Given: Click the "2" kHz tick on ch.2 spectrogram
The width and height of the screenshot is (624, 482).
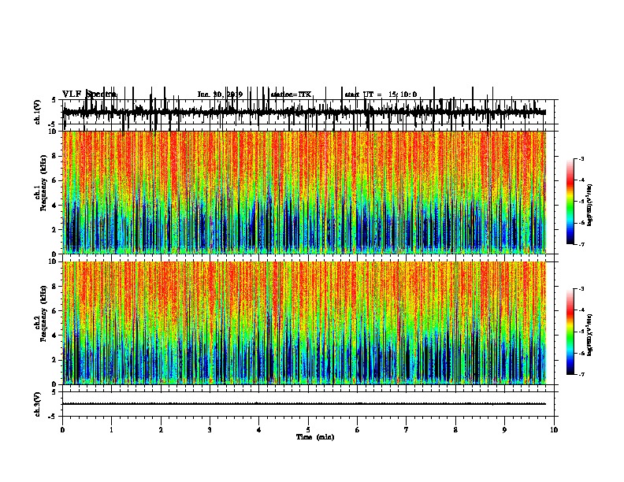Looking at the screenshot, I should (x=55, y=360).
